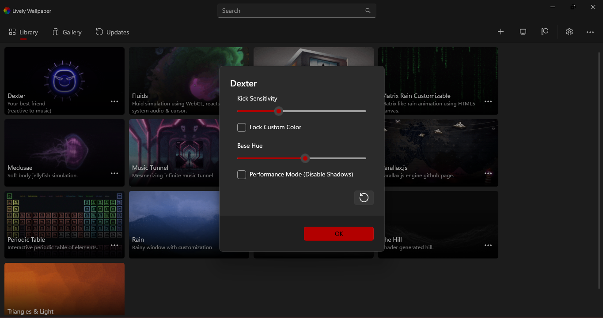Viewport: 603px width, 318px height.
Task: Select the Rain wallpaper thumbnail
Action: pos(174,225)
